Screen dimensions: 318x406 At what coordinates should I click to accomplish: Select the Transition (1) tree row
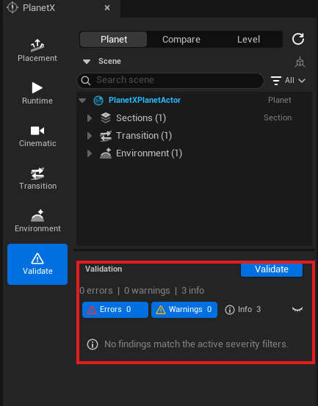[194, 136]
